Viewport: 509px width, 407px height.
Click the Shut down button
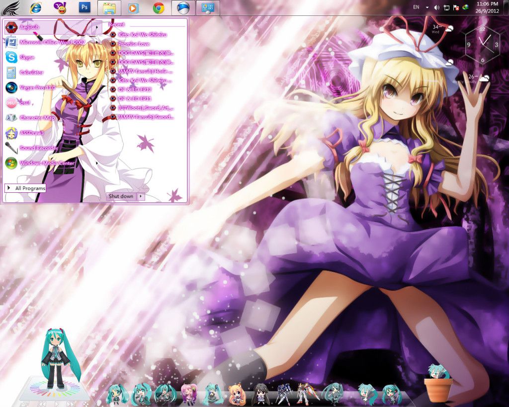click(121, 196)
